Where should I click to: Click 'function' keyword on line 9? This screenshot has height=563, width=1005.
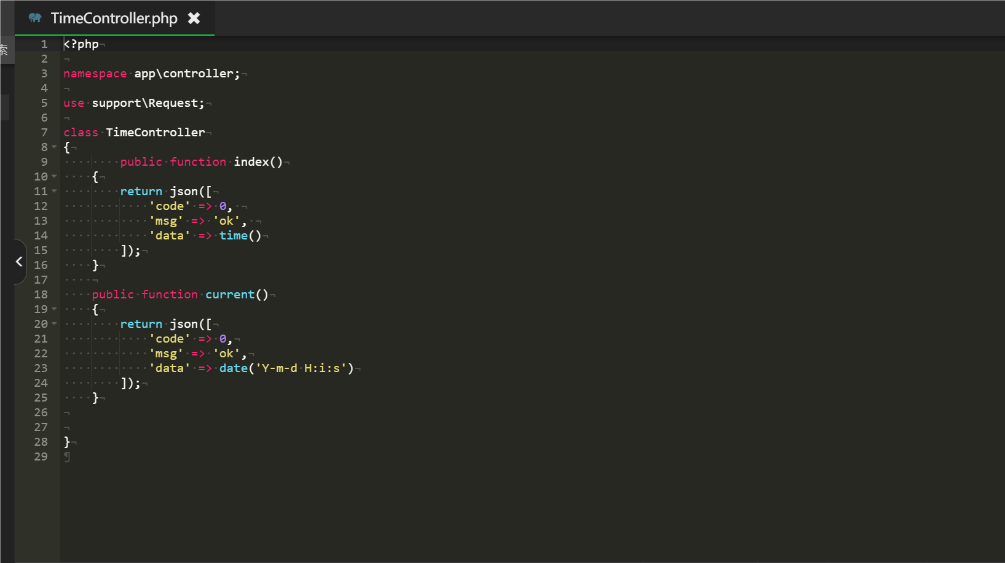198,162
